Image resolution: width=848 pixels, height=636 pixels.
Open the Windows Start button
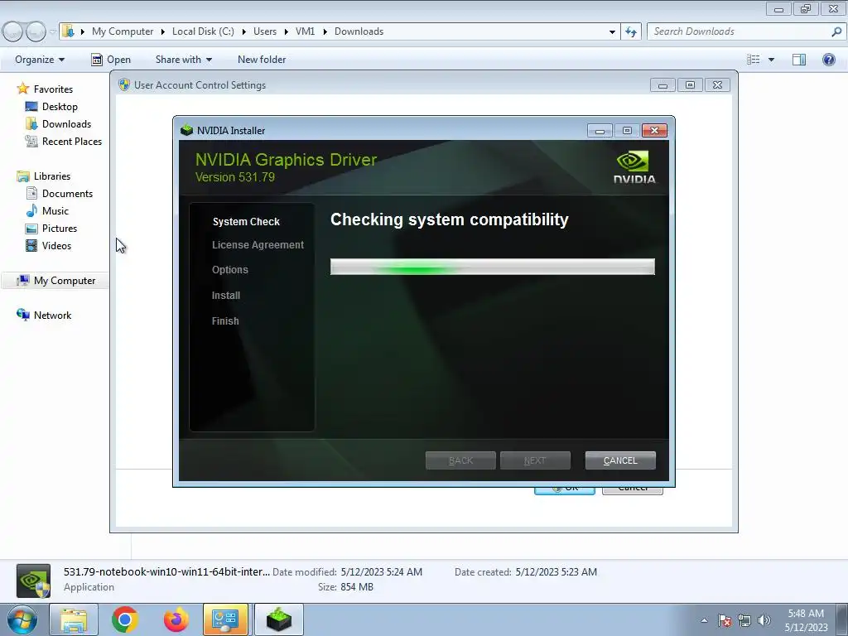point(22,619)
